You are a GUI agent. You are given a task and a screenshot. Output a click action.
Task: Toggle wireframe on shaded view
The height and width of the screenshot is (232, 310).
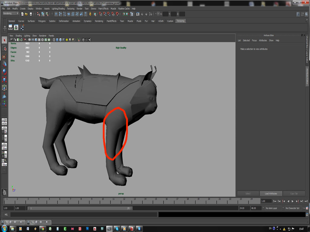pyautogui.click(x=60, y=40)
